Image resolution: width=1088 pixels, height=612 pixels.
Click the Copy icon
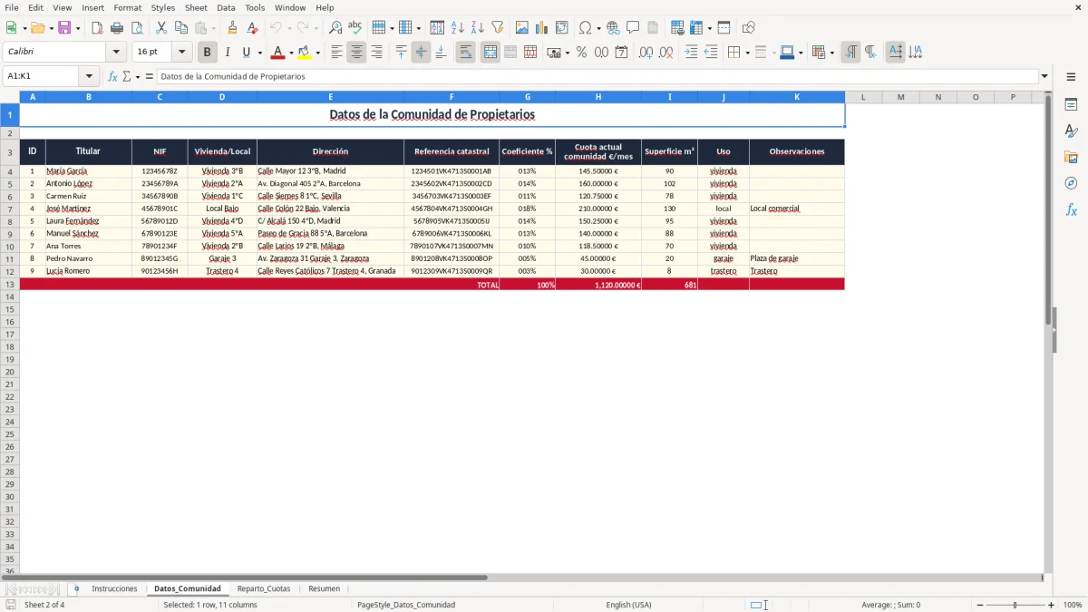pos(180,28)
